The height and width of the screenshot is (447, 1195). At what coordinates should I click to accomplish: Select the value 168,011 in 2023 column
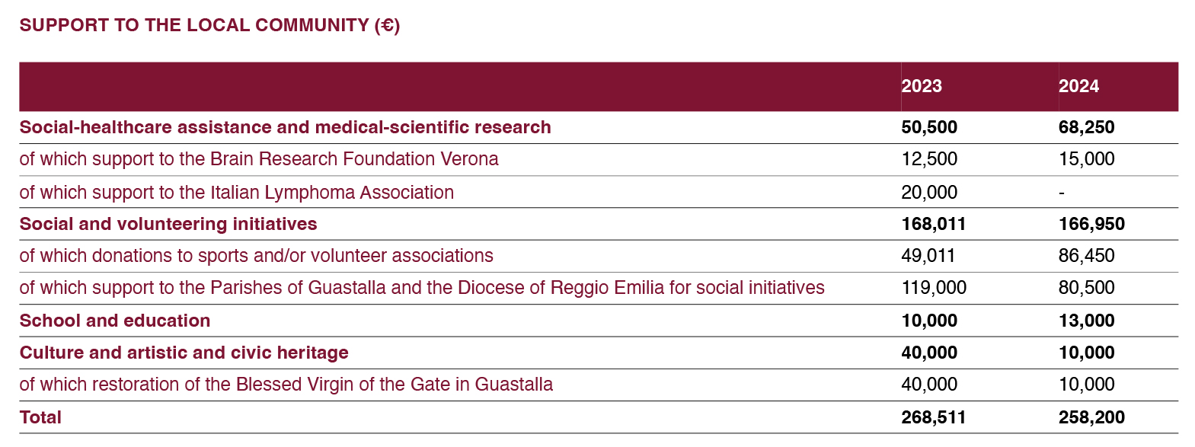pyautogui.click(x=934, y=224)
